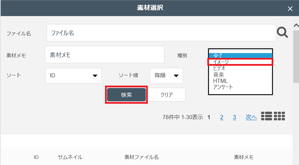The height and width of the screenshot is (165, 299).
Task: Open the ソート dropdown showing ID
Action: tap(74, 76)
